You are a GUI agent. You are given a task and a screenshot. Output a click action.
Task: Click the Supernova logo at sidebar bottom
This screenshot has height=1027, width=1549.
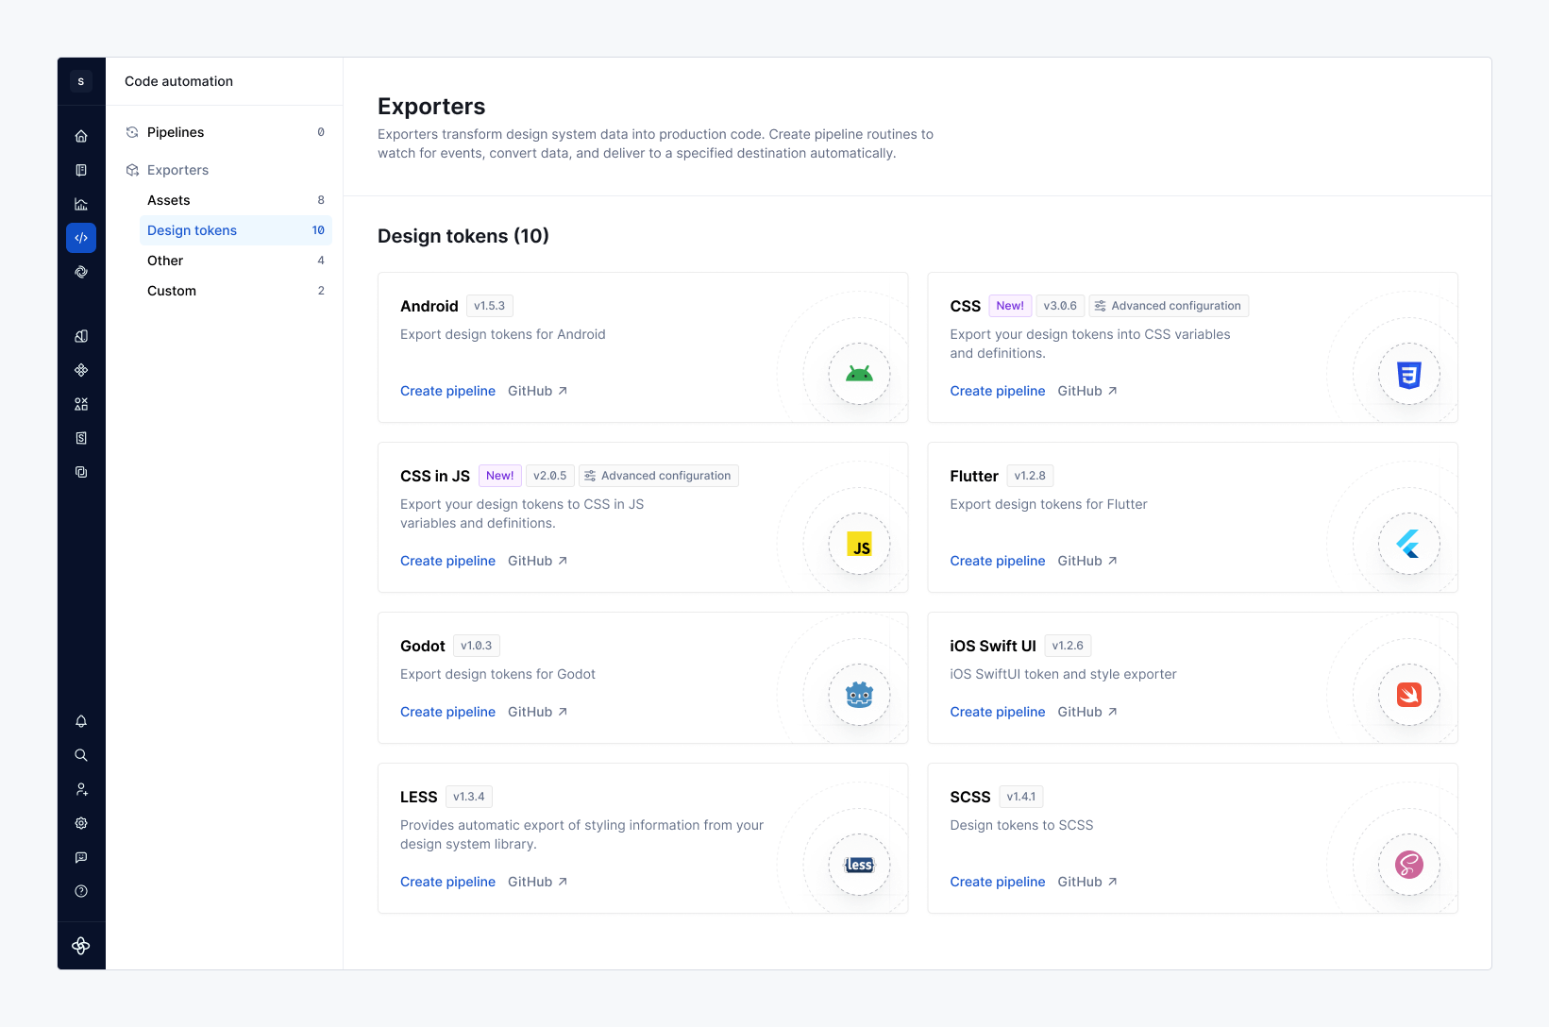(81, 946)
